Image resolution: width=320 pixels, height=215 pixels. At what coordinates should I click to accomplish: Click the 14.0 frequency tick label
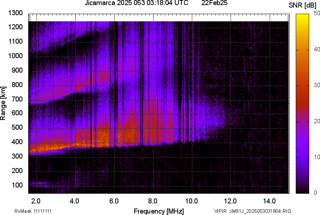click(x=269, y=201)
